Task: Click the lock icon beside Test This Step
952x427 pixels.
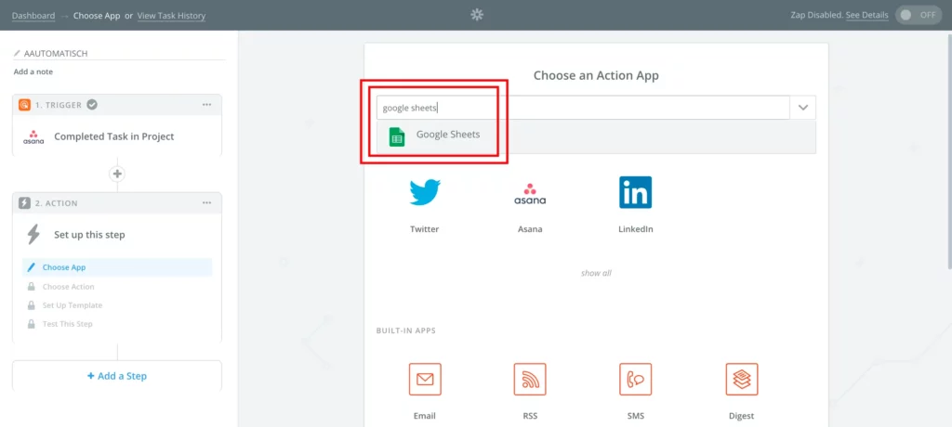Action: (x=32, y=324)
